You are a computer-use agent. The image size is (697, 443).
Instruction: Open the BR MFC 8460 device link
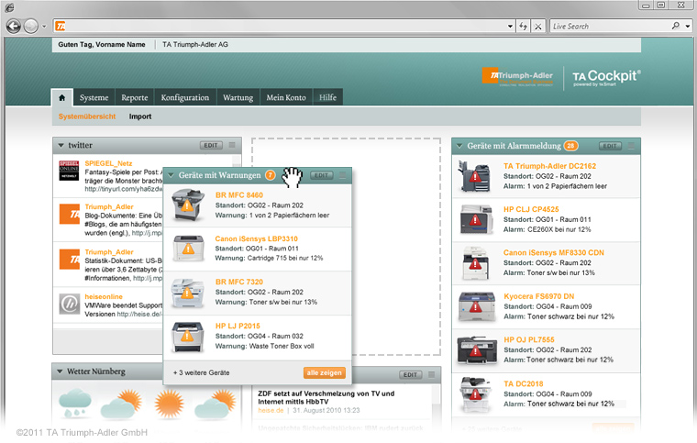[x=239, y=195]
